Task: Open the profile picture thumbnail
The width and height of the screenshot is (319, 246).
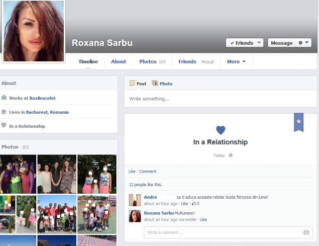Action: (x=34, y=31)
